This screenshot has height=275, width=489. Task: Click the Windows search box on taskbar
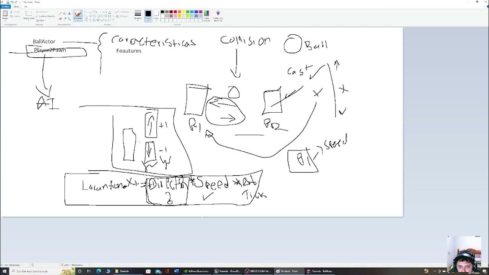pos(42,271)
